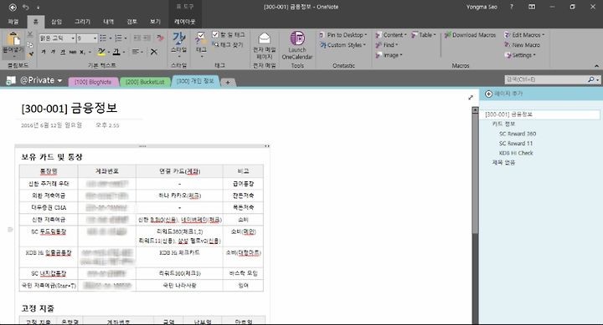Apply the font color button

(x=116, y=52)
